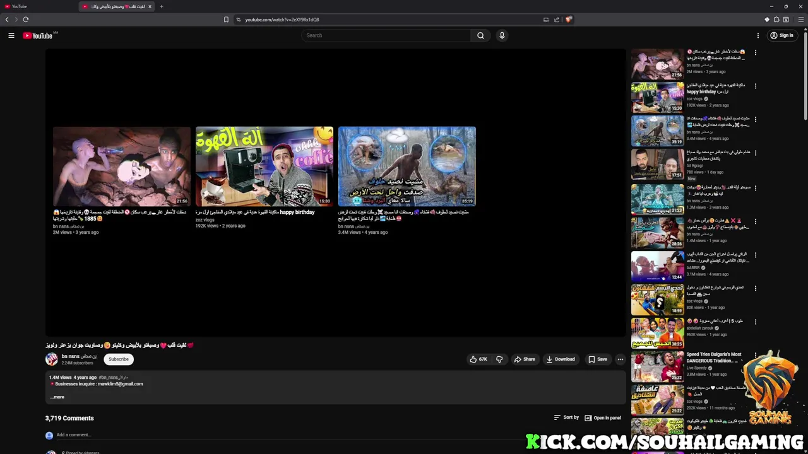
Task: Select the youtube.com URL in the address bar
Action: click(x=282, y=20)
